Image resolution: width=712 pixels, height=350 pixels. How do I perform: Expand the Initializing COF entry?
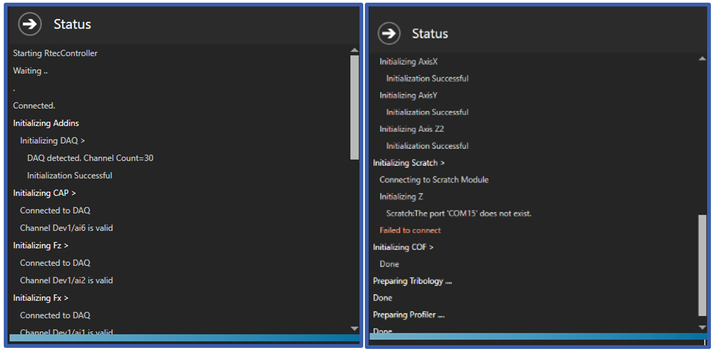point(403,247)
